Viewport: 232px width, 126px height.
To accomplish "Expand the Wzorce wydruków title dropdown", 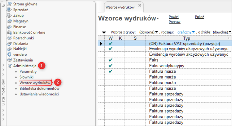I will [158, 18].
